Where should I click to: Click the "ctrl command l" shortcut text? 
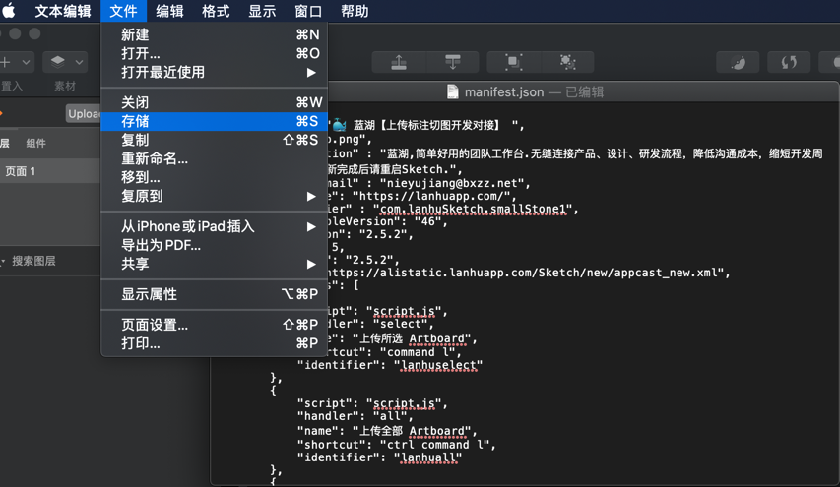coord(434,445)
